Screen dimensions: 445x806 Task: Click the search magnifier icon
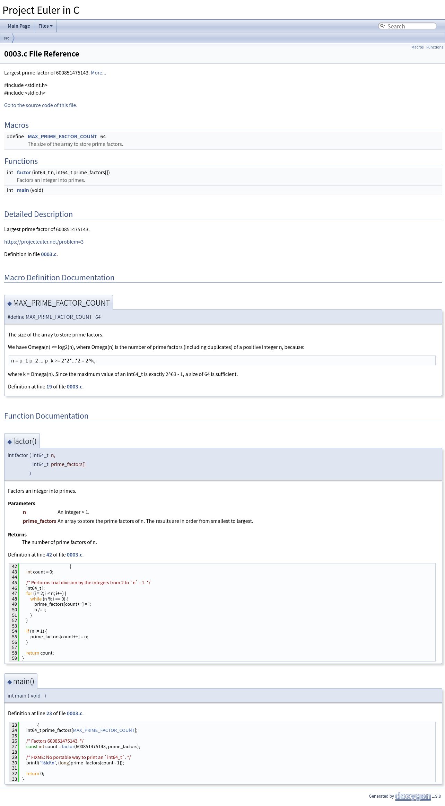[383, 26]
